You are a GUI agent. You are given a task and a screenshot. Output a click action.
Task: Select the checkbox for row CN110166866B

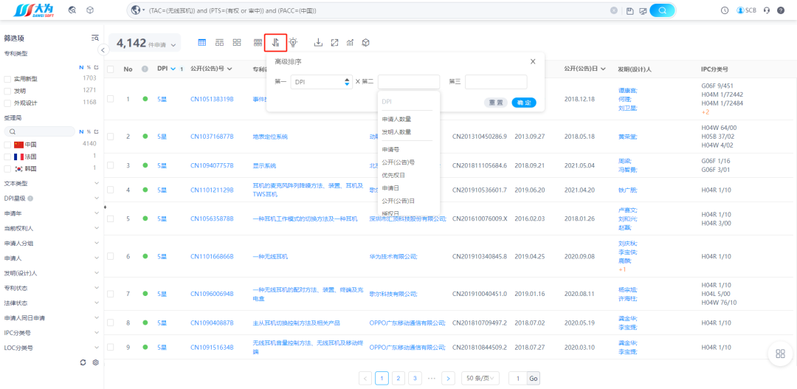click(110, 256)
